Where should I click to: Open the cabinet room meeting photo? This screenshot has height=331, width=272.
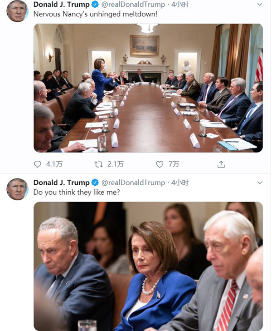148,88
